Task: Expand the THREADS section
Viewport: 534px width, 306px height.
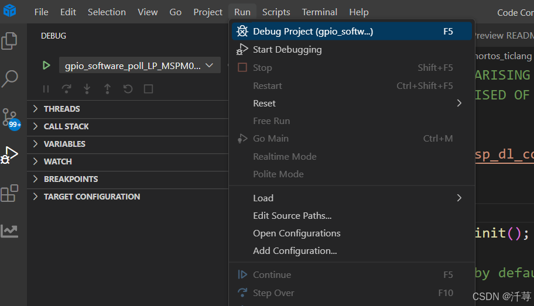Action: point(61,109)
